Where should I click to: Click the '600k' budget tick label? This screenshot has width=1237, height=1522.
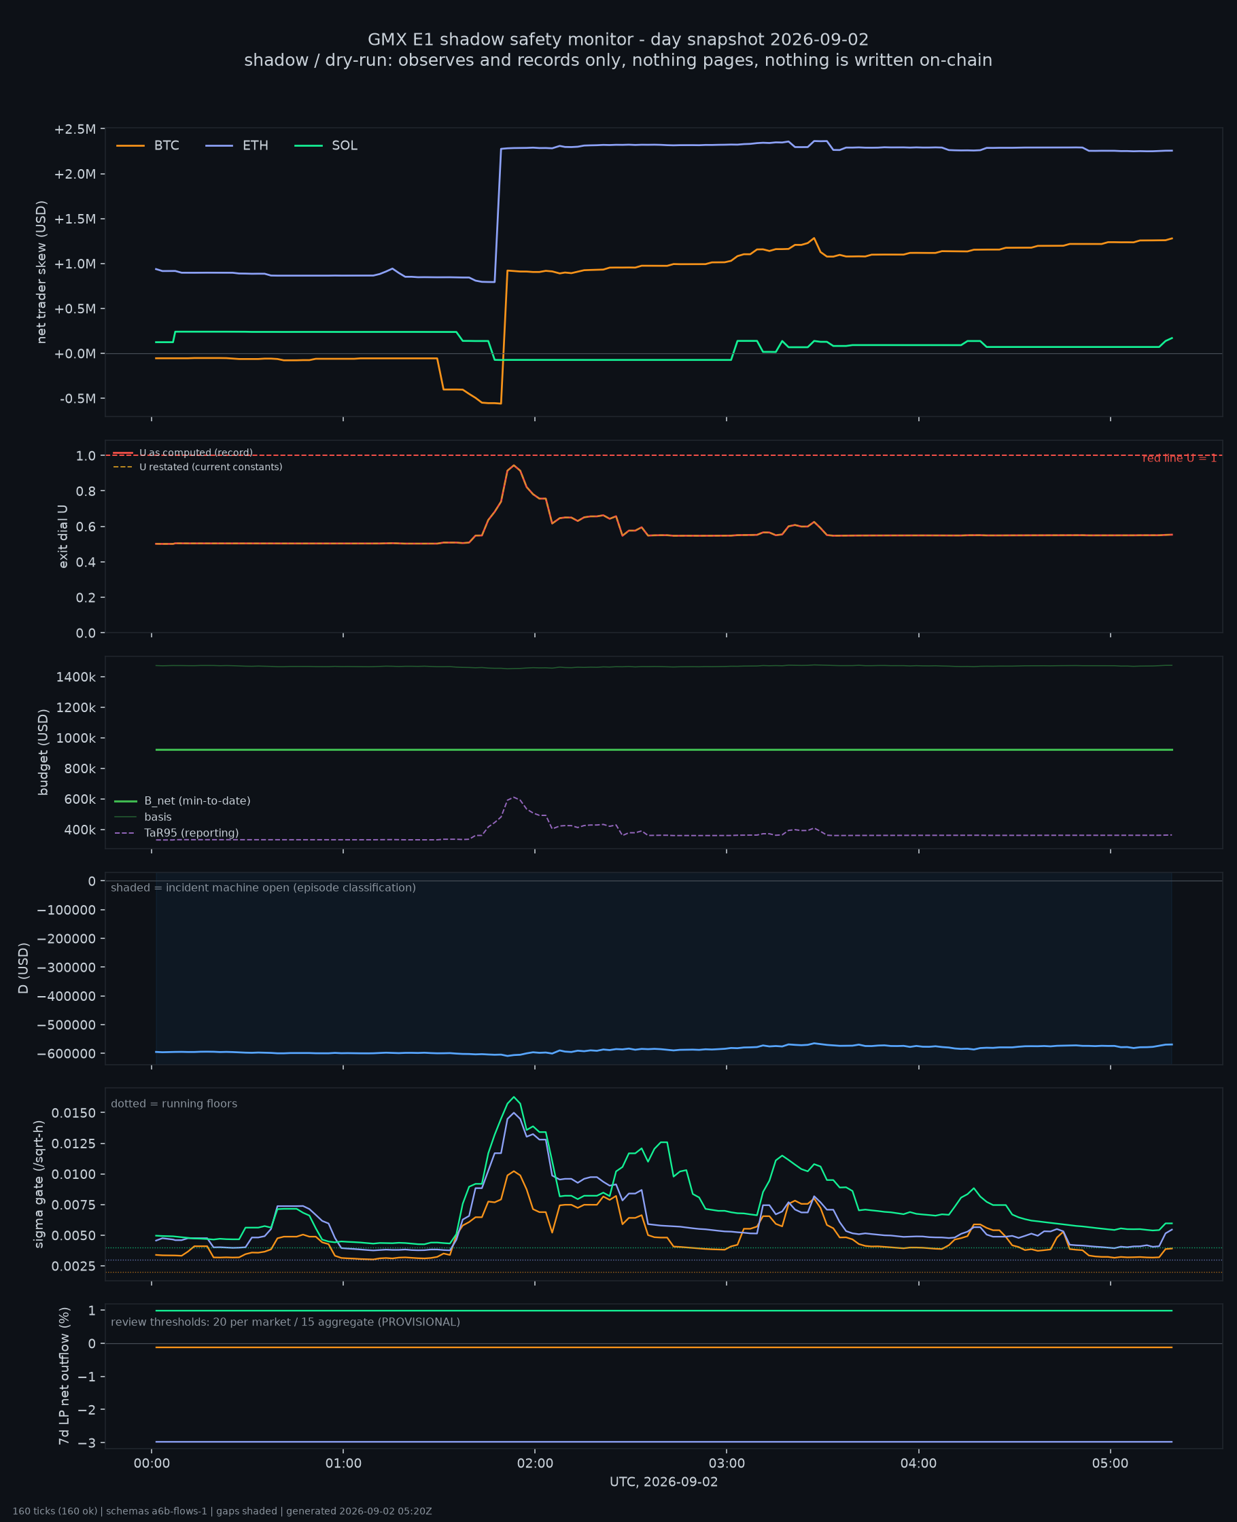80,799
